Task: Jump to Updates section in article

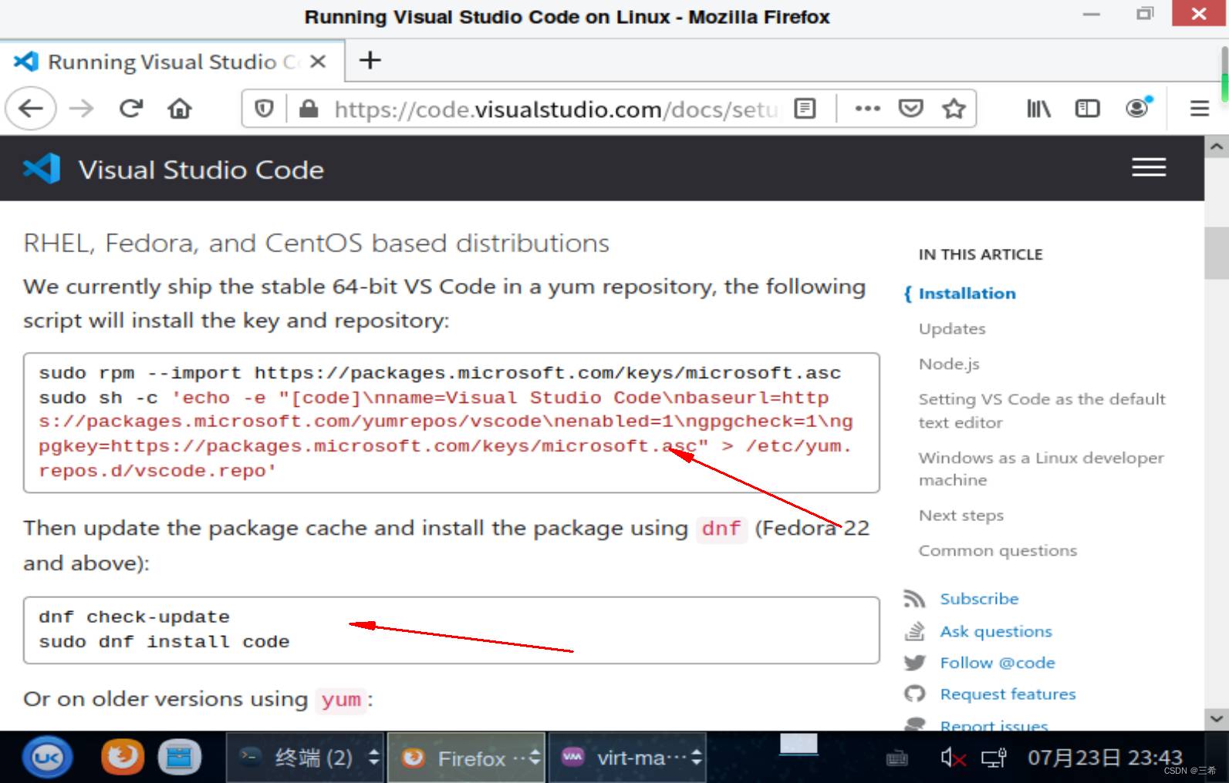Action: [952, 329]
